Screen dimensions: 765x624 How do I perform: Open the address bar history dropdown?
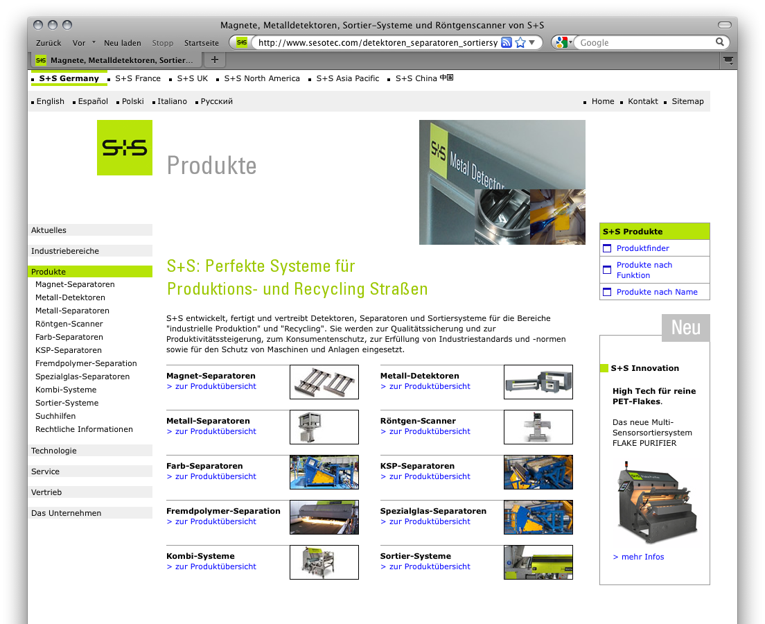coord(532,42)
